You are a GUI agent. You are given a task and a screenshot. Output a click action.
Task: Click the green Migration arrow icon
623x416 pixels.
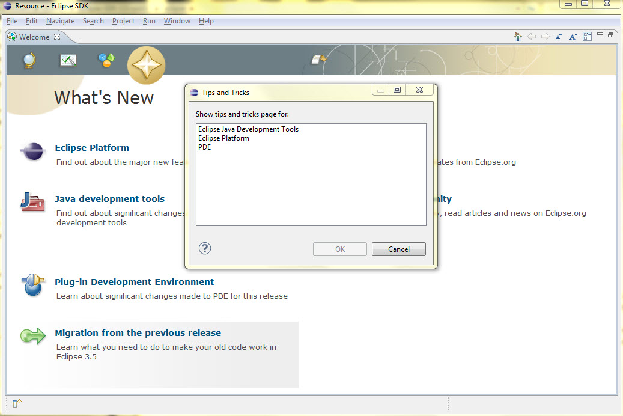33,336
